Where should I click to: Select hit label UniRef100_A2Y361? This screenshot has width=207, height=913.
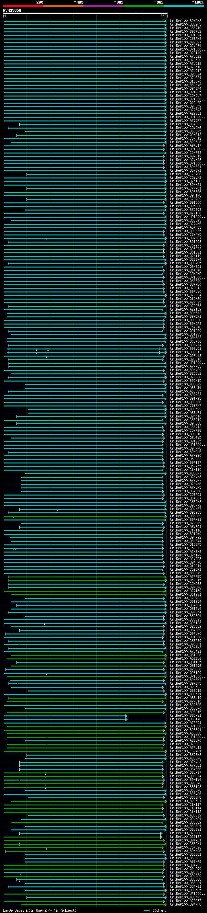[x=185, y=113]
